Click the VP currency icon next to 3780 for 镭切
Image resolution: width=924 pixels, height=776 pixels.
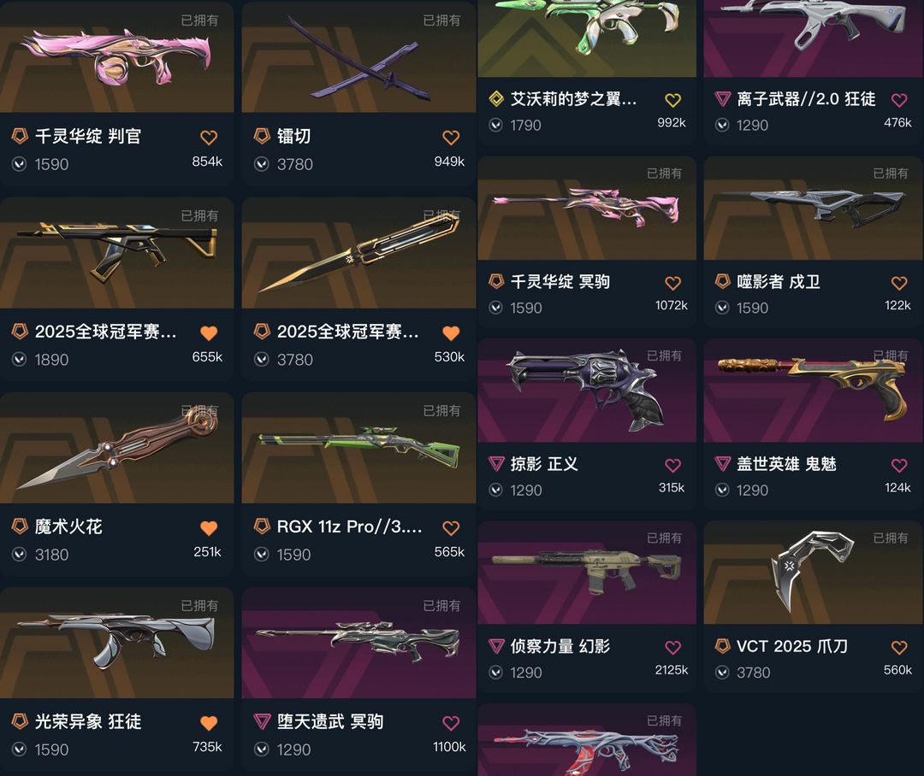tap(262, 164)
